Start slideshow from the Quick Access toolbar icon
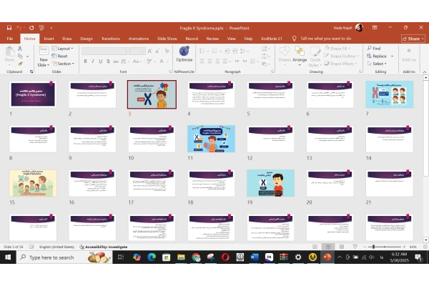The width and height of the screenshot is (429, 286). [41, 28]
